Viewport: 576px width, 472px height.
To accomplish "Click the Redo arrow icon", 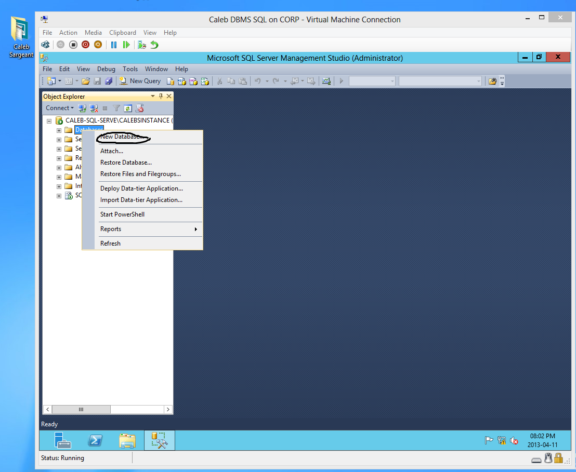I will [x=276, y=81].
